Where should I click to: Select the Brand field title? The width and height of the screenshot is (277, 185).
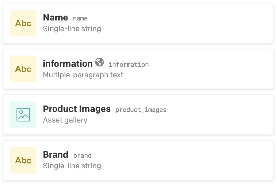coord(56,155)
